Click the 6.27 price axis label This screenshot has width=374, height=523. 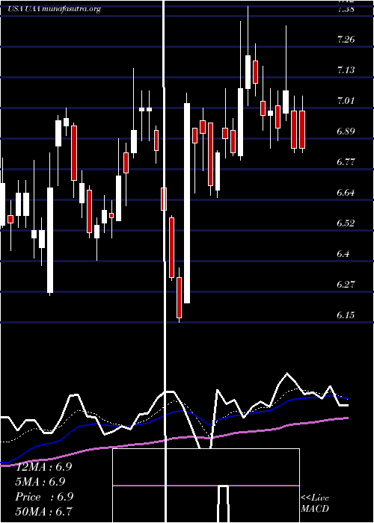coord(346,285)
